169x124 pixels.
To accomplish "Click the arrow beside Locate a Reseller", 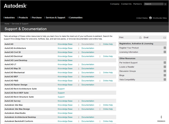I will (165, 67).
